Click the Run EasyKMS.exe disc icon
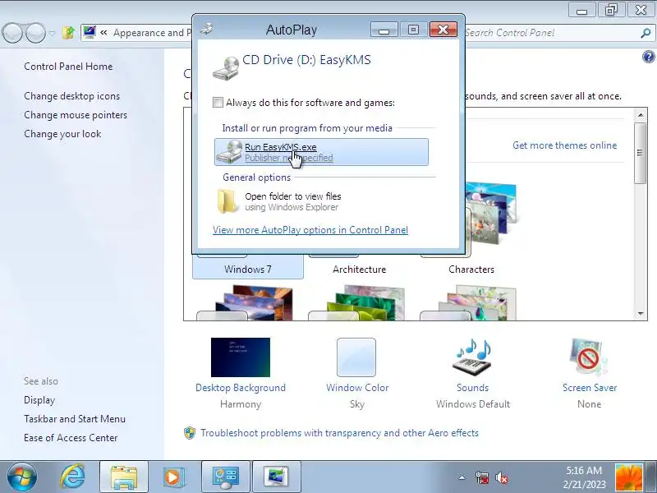657x493 pixels. 229,152
